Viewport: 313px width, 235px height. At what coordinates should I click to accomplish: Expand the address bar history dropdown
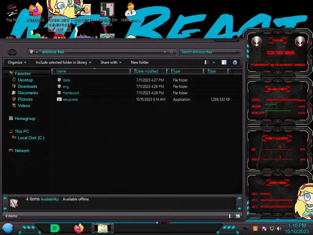[165, 52]
